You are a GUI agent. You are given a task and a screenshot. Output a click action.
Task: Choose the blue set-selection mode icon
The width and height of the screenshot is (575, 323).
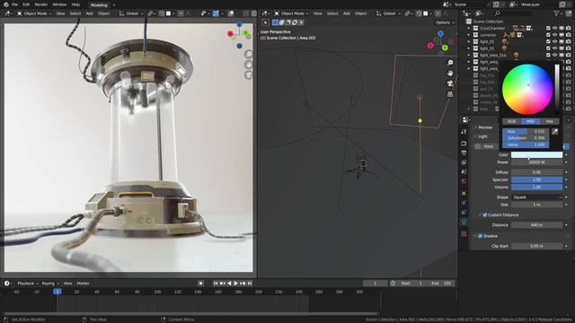pyautogui.click(x=275, y=22)
